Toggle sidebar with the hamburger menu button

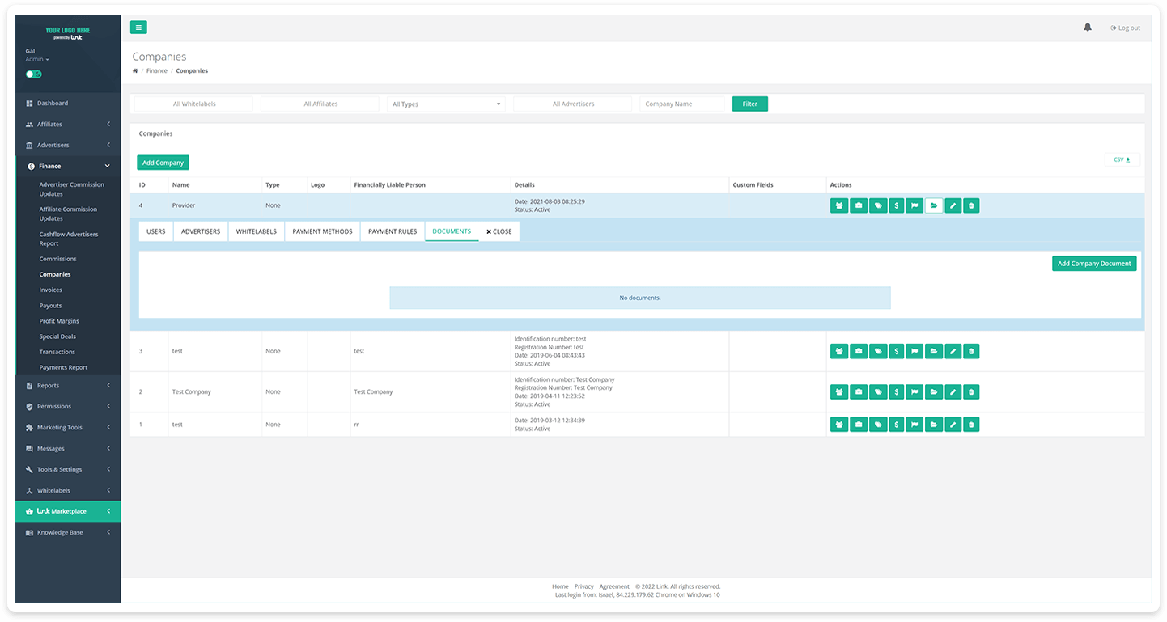click(138, 28)
